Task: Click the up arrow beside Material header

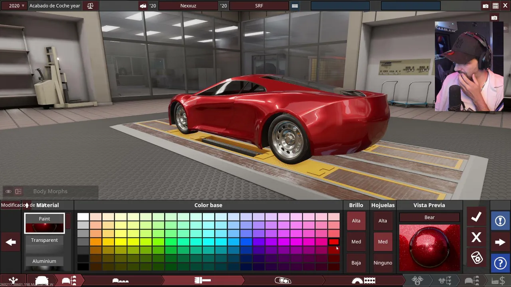Action: point(27,205)
